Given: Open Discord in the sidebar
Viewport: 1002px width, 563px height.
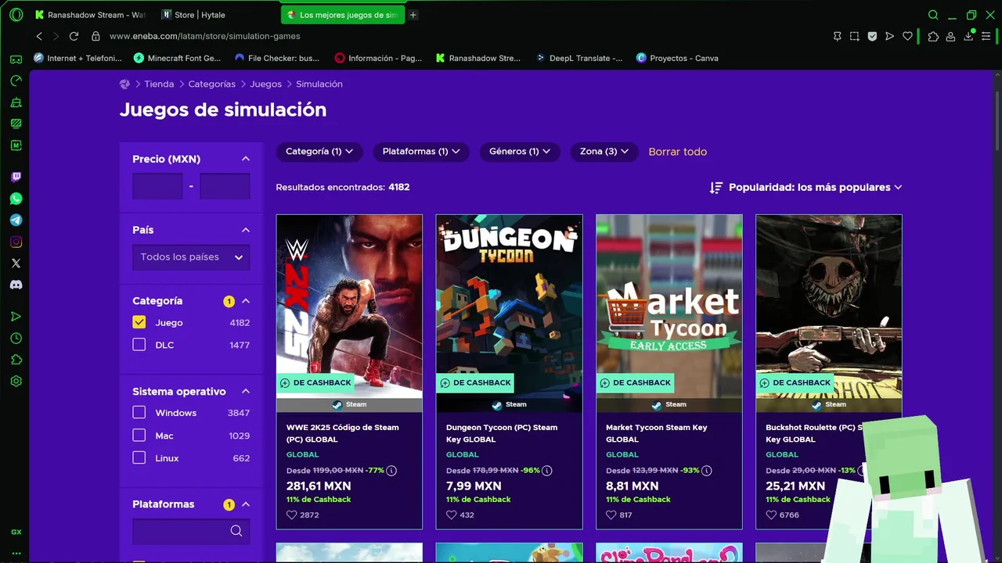Looking at the screenshot, I should pyautogui.click(x=16, y=285).
